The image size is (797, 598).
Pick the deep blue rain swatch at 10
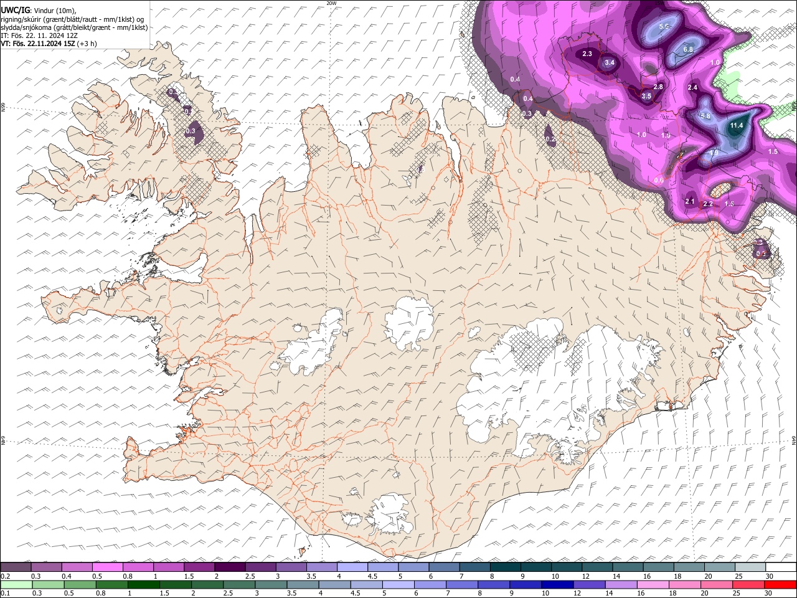(557, 584)
